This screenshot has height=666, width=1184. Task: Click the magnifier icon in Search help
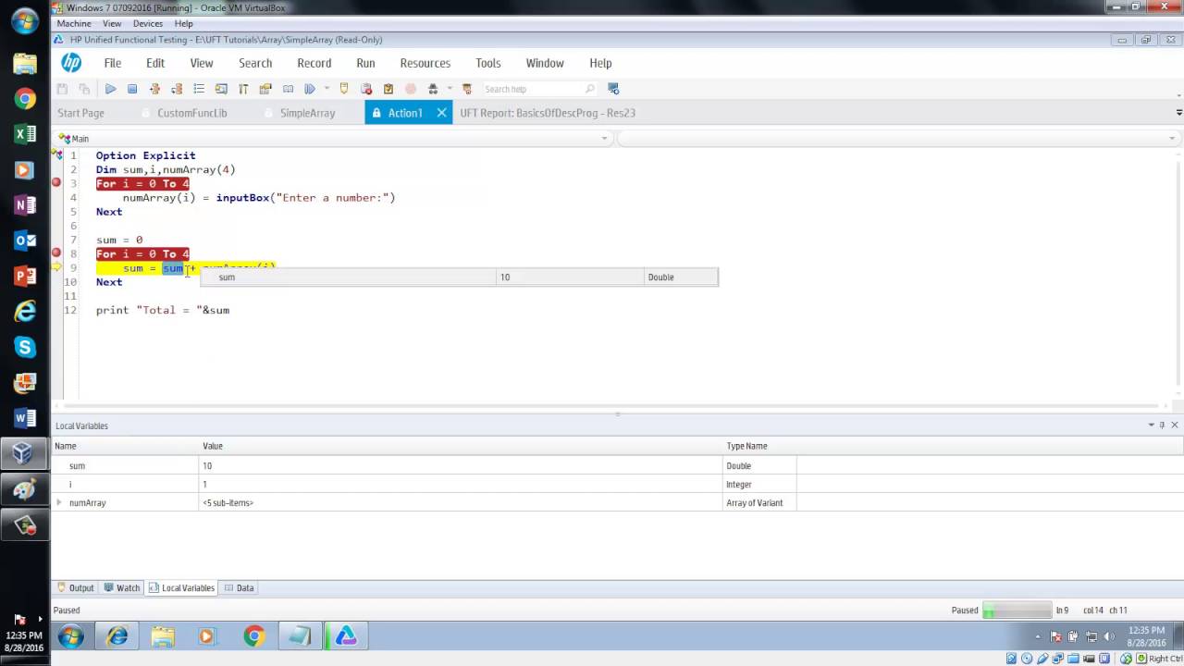point(590,89)
